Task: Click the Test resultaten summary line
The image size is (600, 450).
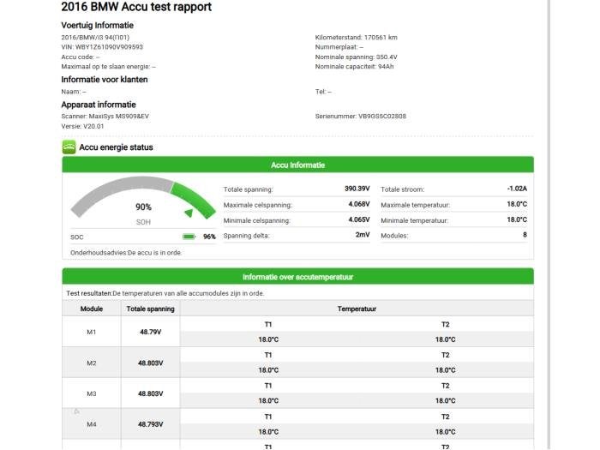Action: 165,293
